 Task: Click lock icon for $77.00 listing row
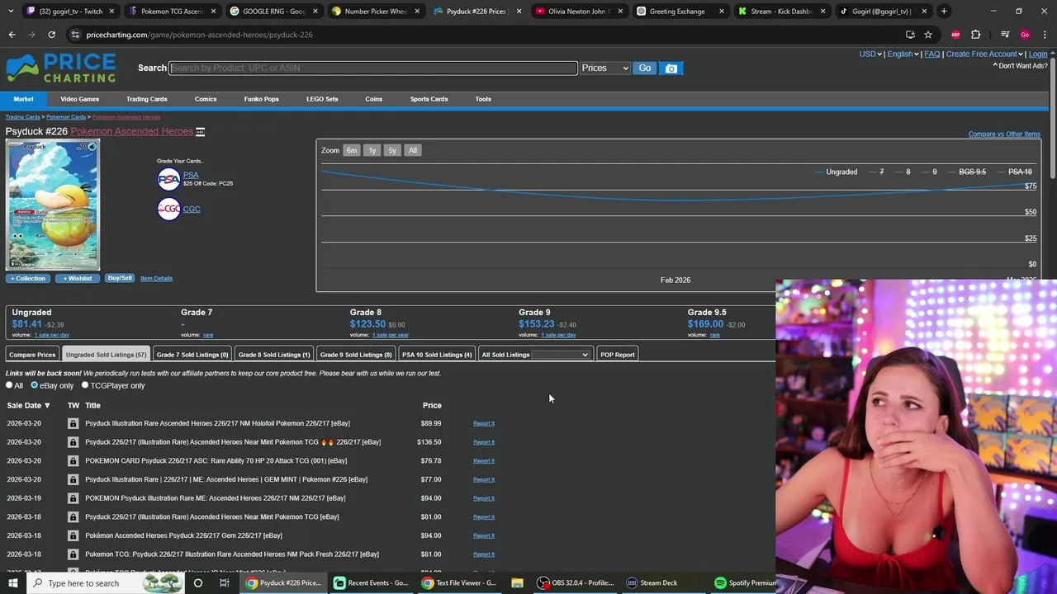(x=73, y=479)
